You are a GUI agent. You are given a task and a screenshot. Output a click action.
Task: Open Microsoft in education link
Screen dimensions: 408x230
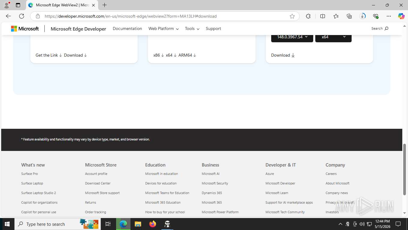point(161,174)
